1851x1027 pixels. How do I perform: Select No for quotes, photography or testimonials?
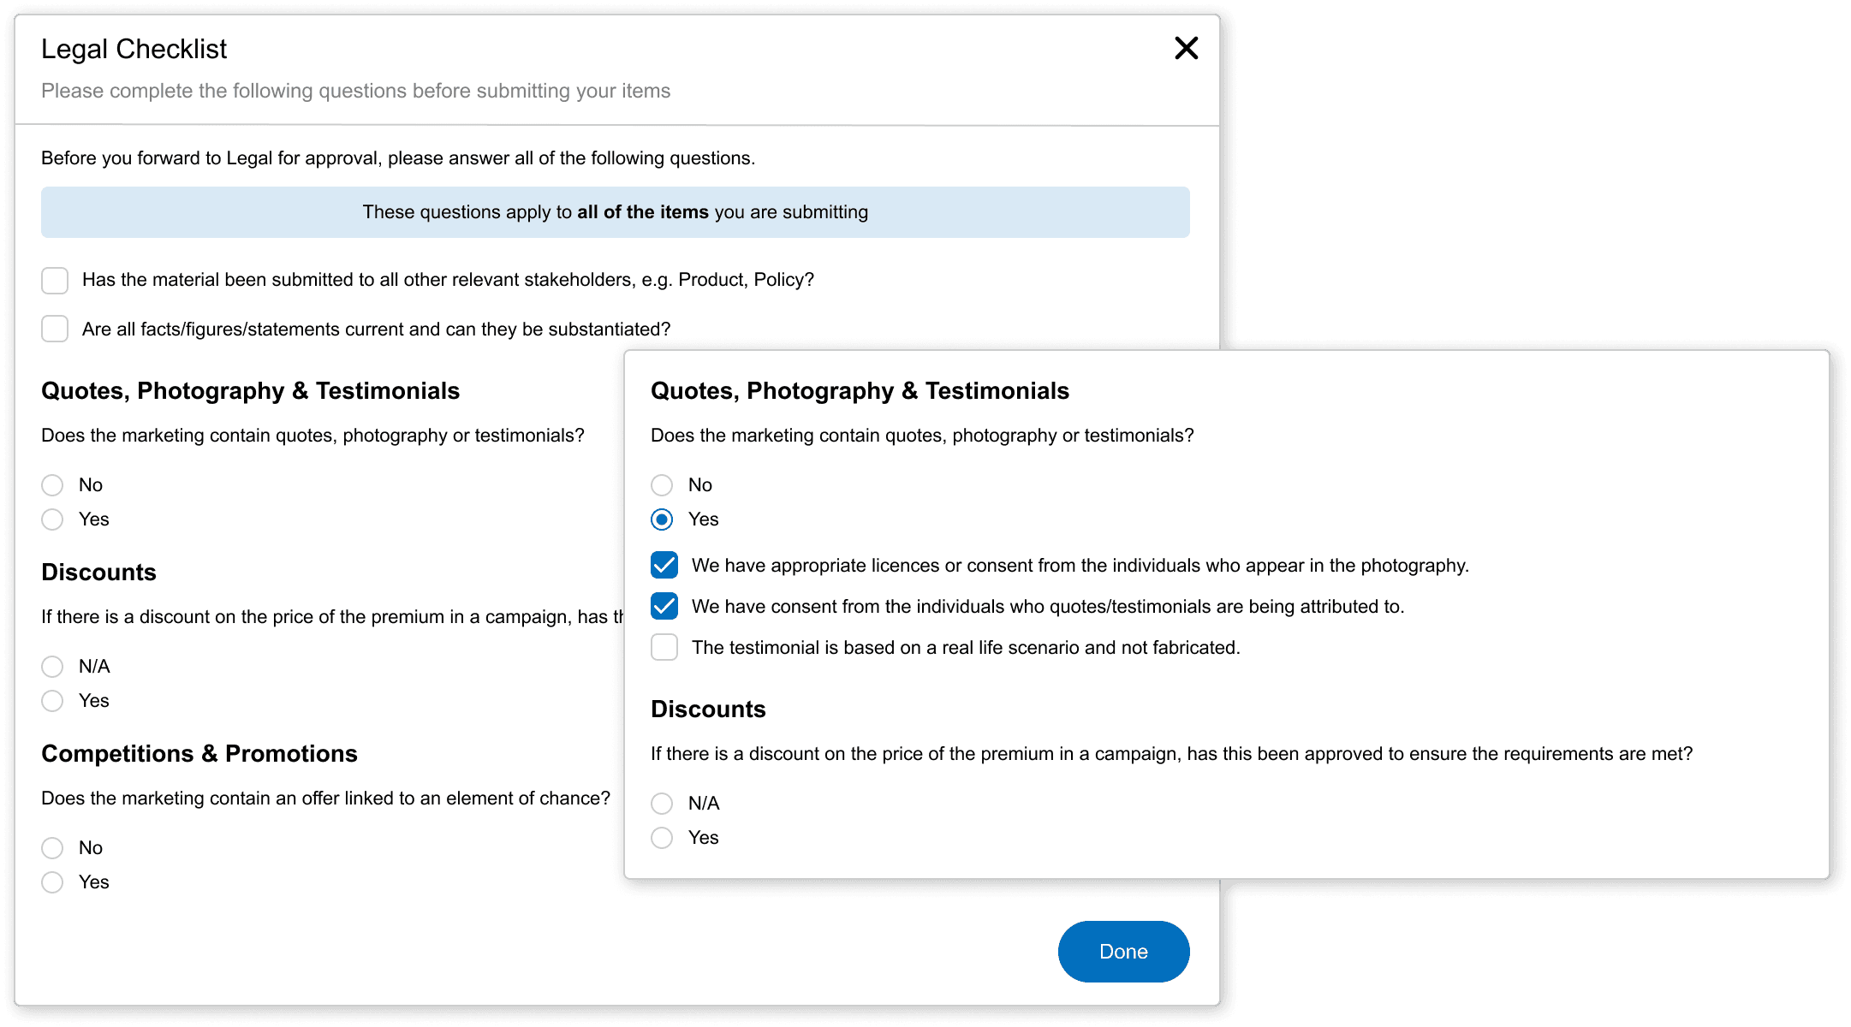coord(52,484)
